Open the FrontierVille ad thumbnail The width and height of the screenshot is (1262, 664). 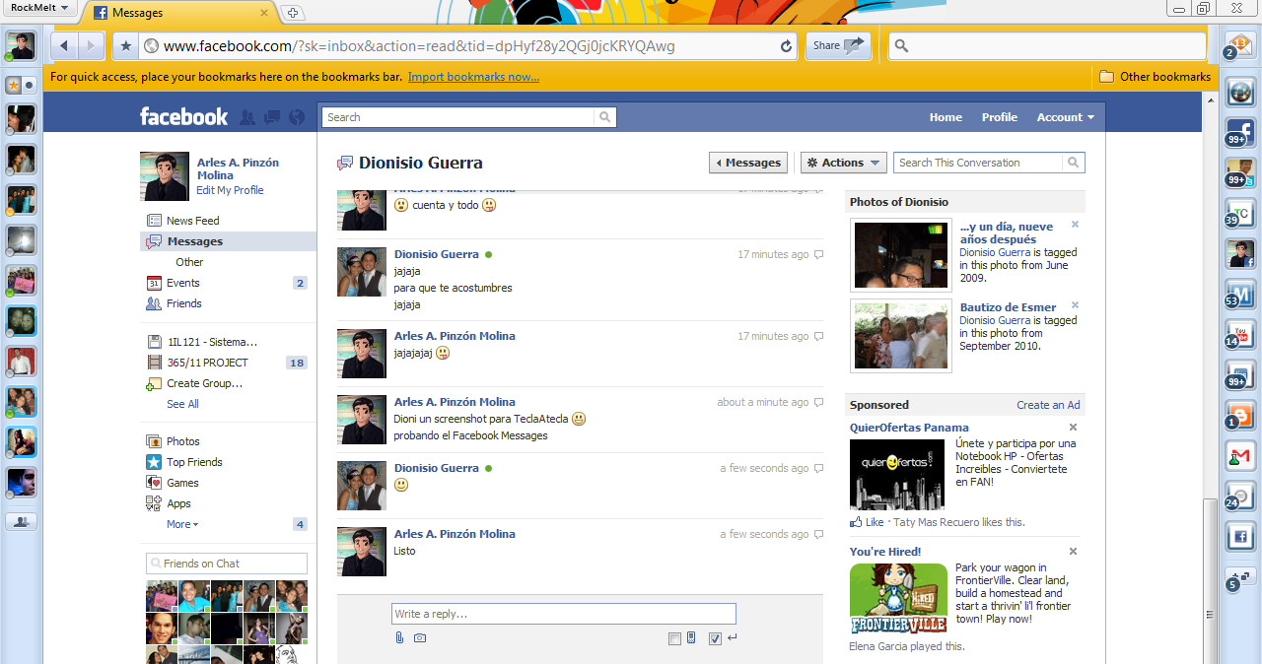(899, 598)
